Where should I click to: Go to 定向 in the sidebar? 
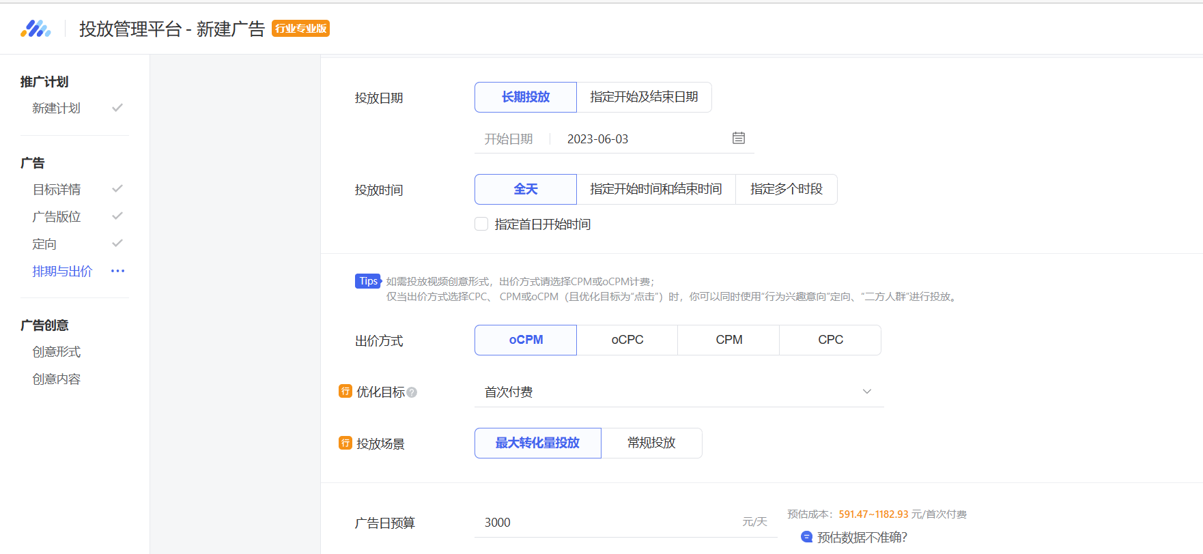[44, 244]
